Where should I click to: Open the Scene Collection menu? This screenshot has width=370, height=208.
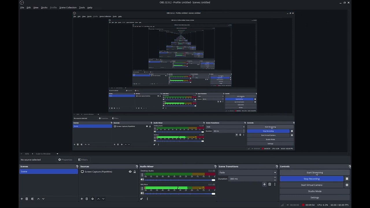click(x=68, y=8)
